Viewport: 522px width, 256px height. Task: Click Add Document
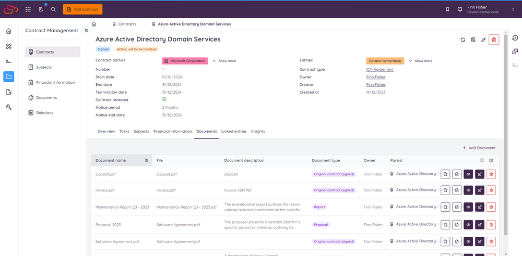(479, 148)
